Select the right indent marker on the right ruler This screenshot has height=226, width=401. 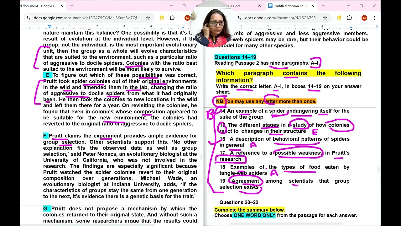(351, 27)
